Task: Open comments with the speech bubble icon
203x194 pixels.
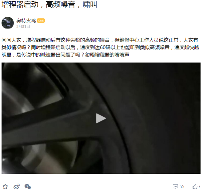Action: point(175,187)
